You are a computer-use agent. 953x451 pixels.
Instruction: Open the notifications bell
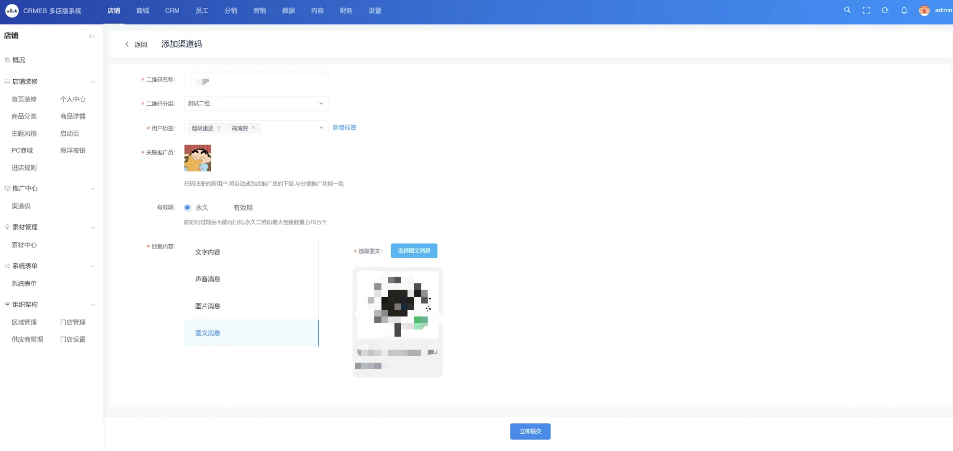[x=904, y=10]
